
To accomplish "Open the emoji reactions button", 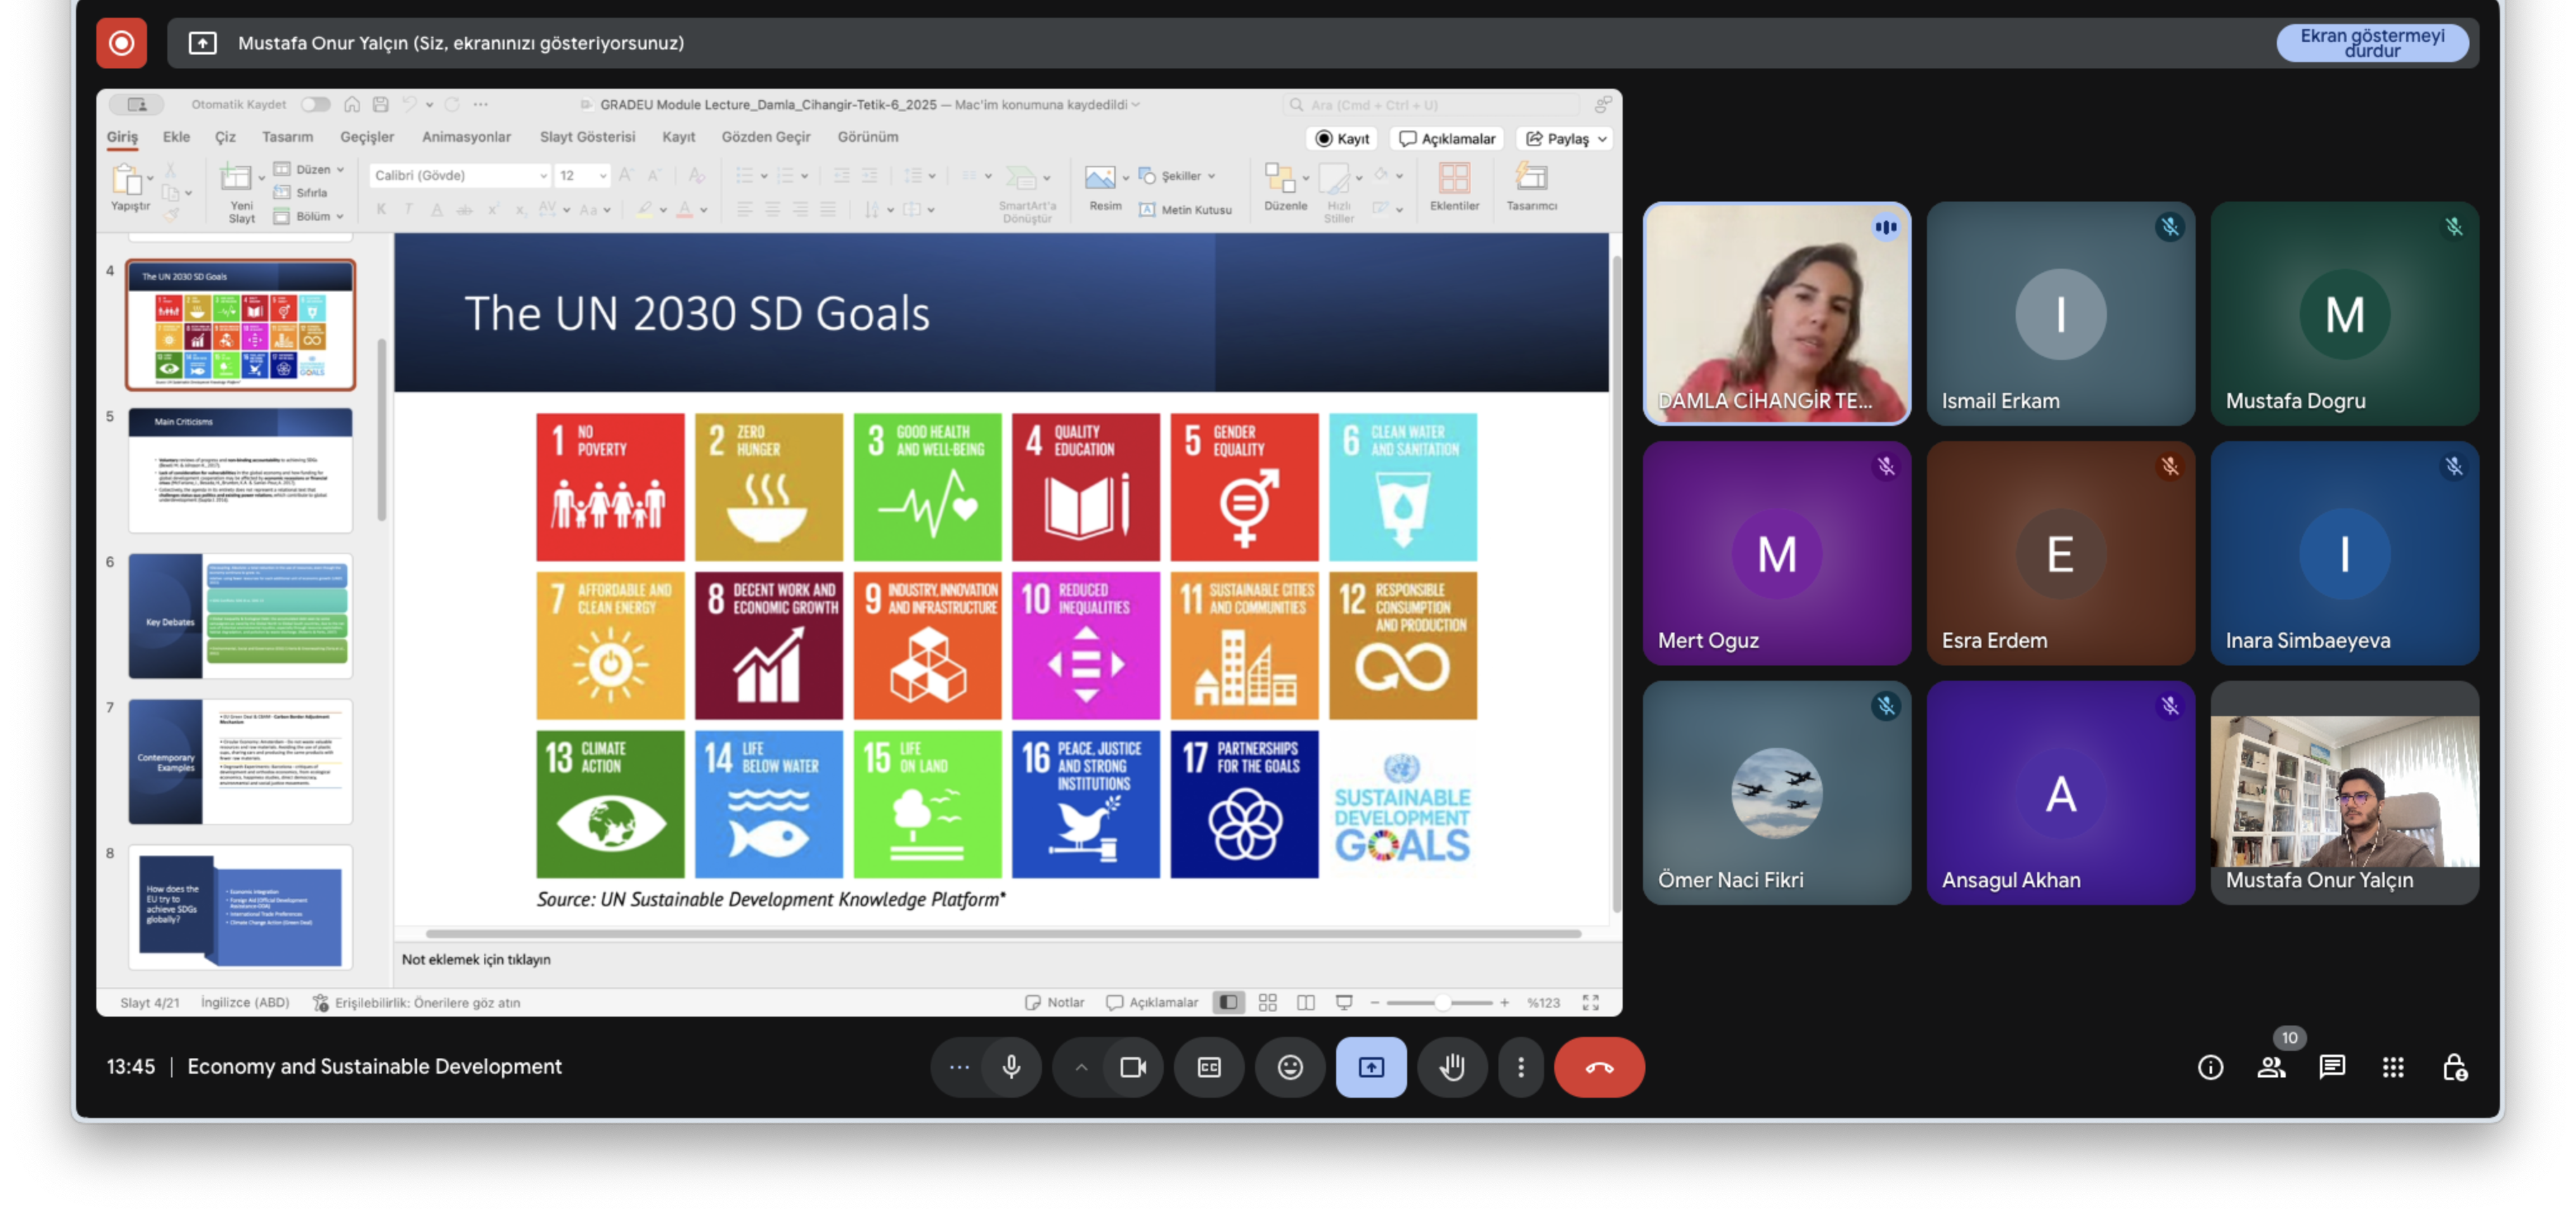I will (1290, 1067).
